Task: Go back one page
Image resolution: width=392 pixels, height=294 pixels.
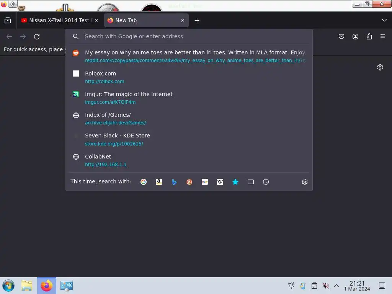Action: (9, 36)
